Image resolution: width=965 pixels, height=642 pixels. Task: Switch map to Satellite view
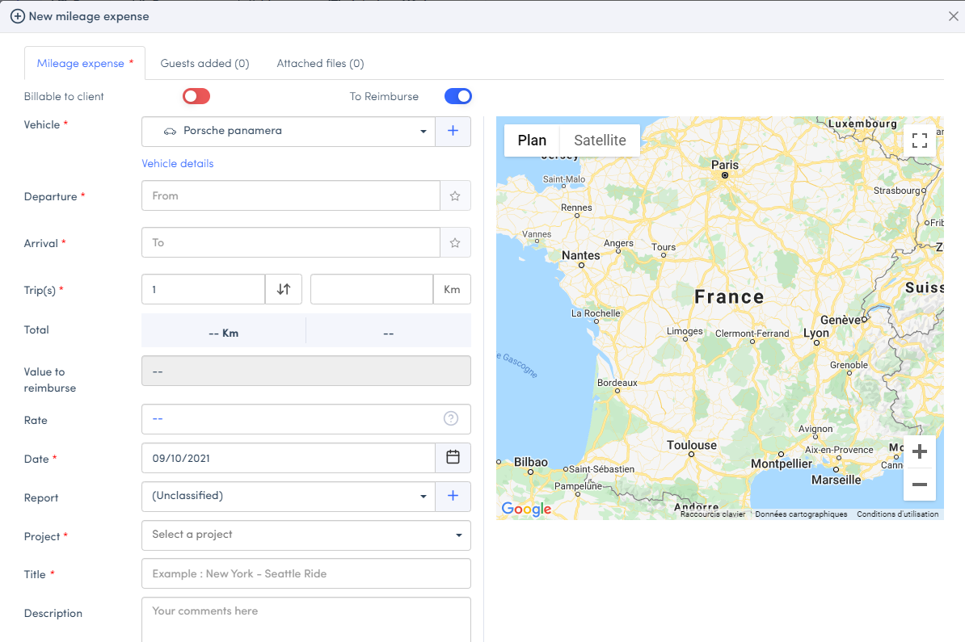[x=600, y=141]
